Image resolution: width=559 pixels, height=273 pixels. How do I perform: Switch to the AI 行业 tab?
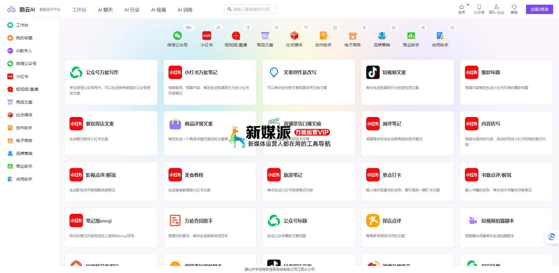pos(132,10)
